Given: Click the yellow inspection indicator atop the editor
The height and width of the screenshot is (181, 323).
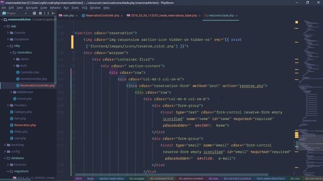Looking at the screenshot, I should [x=297, y=22].
